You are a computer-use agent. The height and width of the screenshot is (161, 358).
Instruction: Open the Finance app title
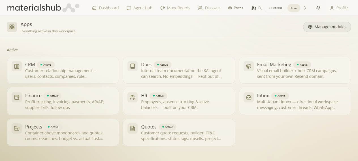pyautogui.click(x=33, y=96)
